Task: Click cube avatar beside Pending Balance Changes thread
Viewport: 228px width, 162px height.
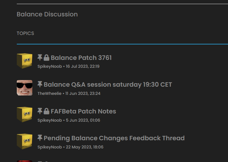Action: [25, 141]
